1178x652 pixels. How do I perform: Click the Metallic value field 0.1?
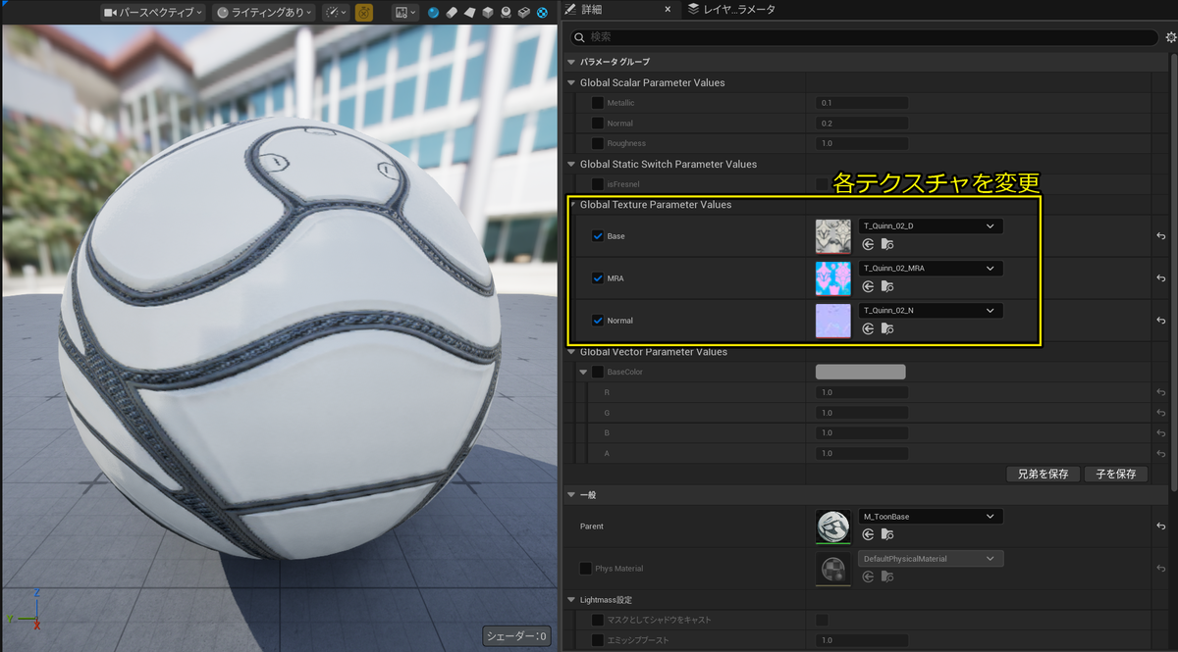coord(861,103)
